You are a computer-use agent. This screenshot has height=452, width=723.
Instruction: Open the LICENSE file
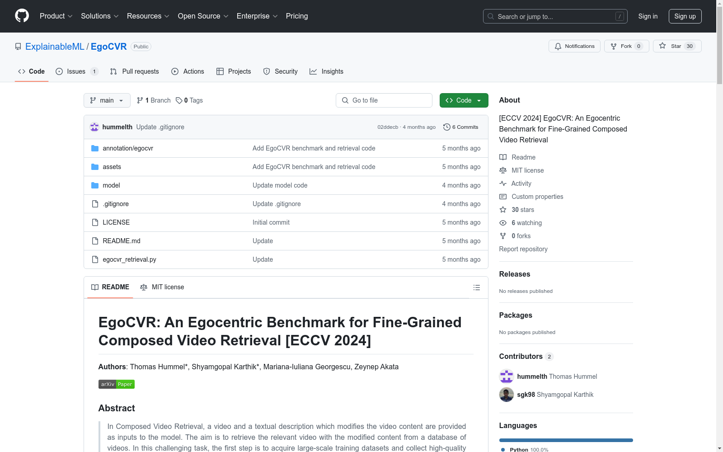click(x=116, y=222)
